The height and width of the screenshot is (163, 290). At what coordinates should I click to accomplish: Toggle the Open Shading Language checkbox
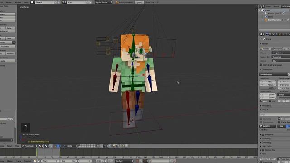261,65
